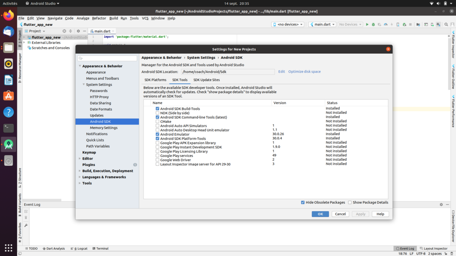Check Google Play services checkbox
Screen dimensions: 456x256
pyautogui.click(x=157, y=156)
